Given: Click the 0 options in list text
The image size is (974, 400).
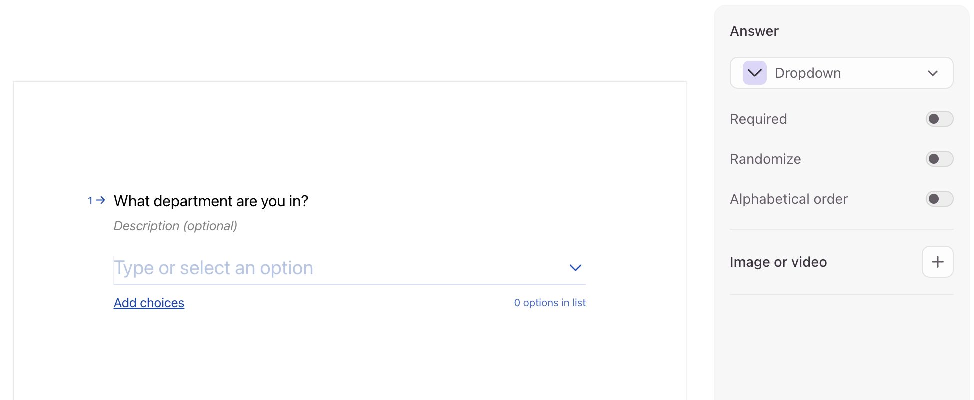Looking at the screenshot, I should [x=550, y=303].
